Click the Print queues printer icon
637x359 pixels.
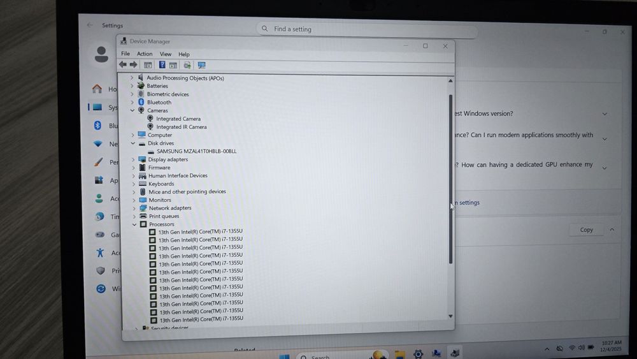[143, 216]
